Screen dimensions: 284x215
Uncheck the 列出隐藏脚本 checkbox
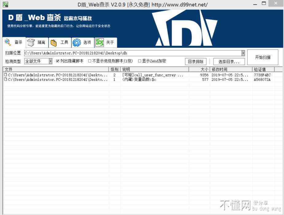tap(58, 61)
